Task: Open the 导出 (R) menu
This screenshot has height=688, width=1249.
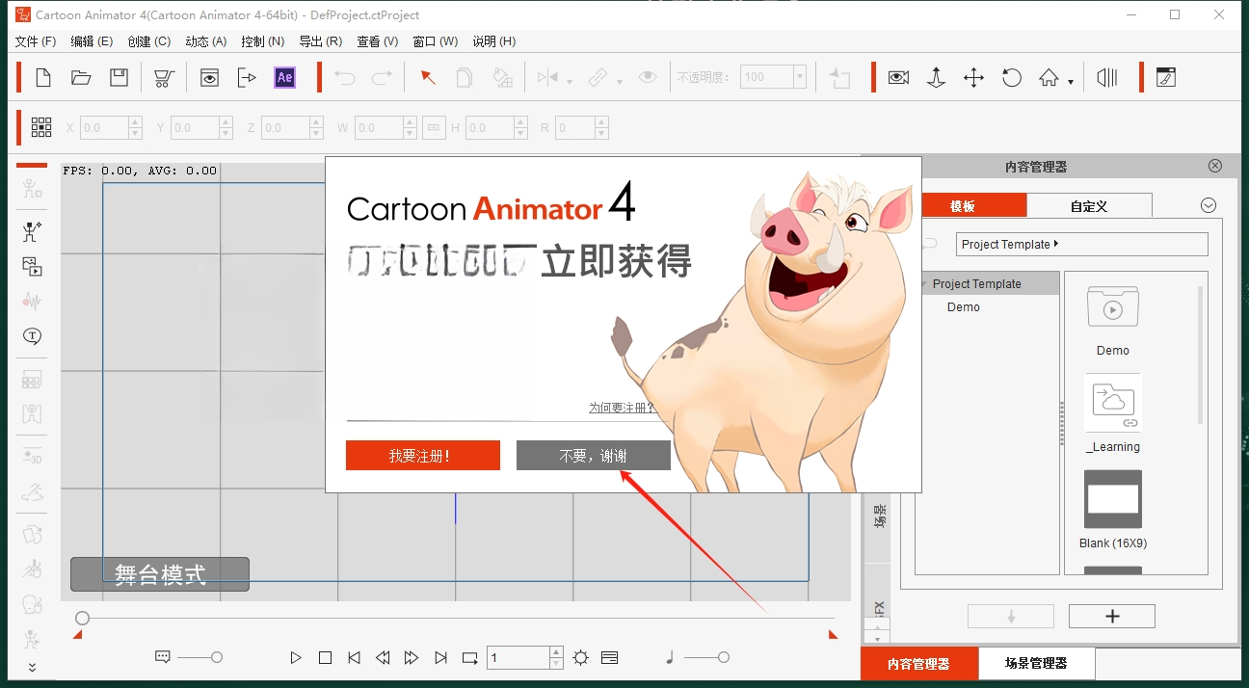Action: click(x=320, y=41)
